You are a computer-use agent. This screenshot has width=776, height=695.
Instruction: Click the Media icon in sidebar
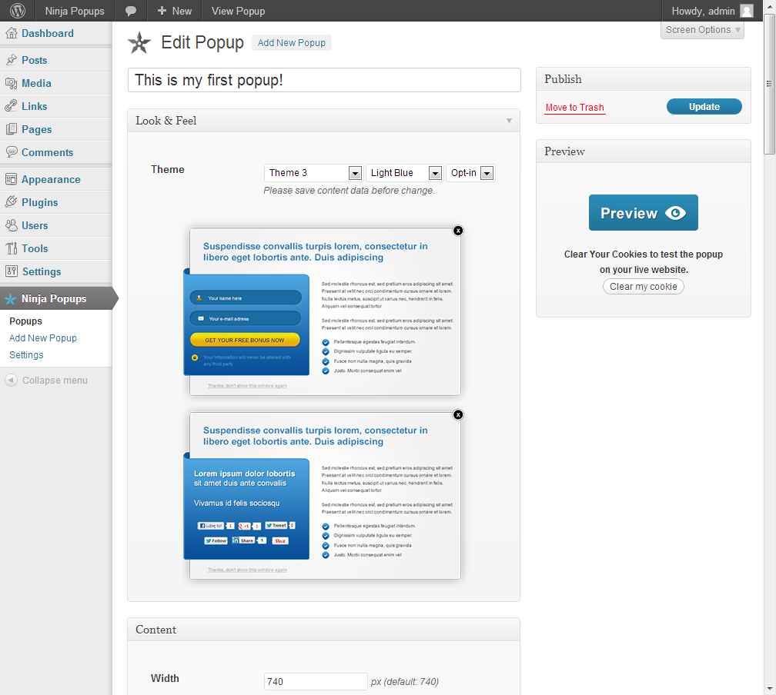[11, 83]
